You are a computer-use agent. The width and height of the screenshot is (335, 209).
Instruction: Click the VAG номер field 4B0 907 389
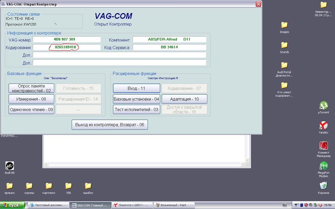pyautogui.click(x=66, y=39)
